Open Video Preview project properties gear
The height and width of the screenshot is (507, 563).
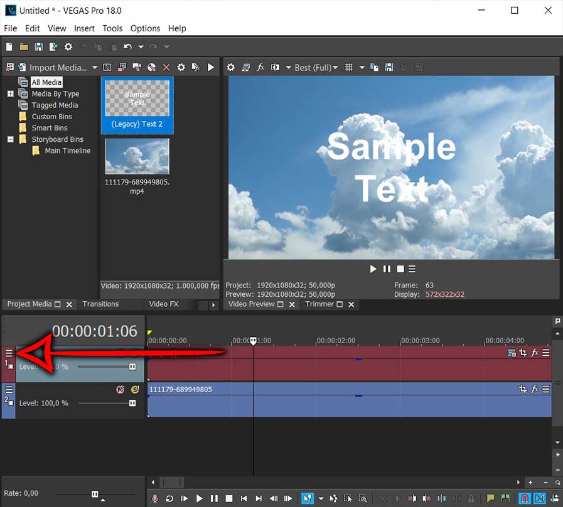point(230,68)
